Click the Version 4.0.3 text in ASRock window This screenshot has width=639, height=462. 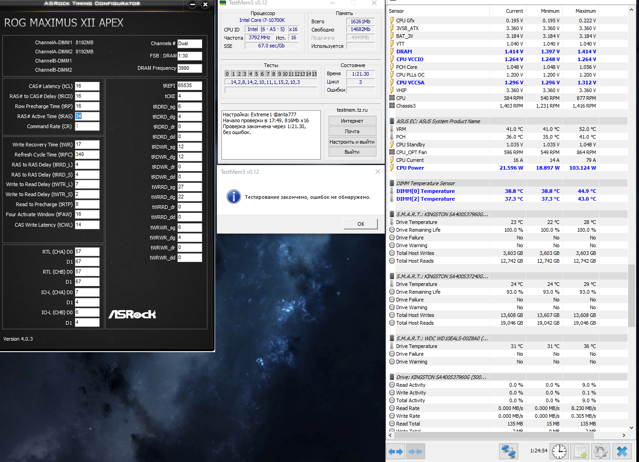[x=18, y=339]
